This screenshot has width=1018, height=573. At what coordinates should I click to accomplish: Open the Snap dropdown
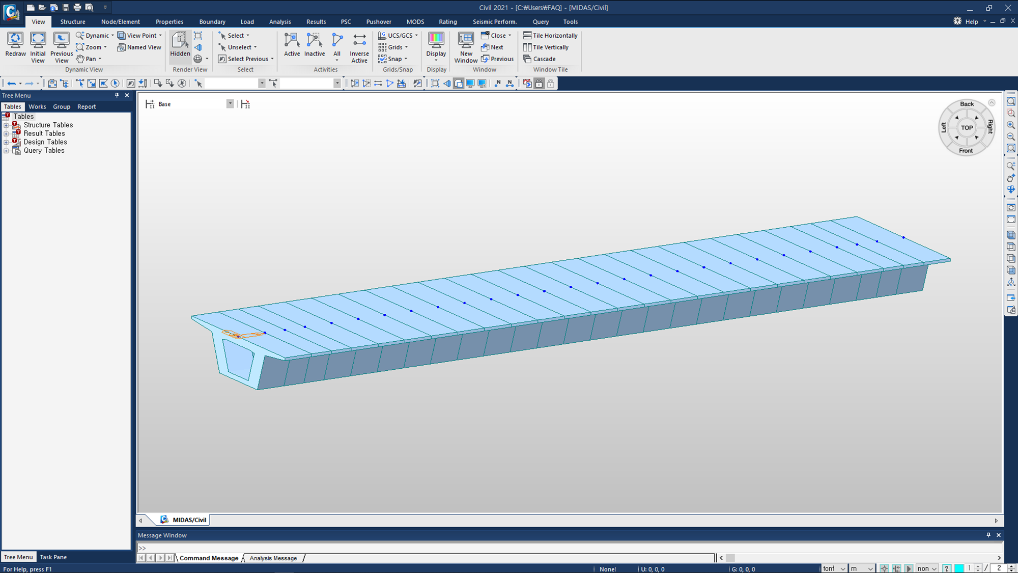point(393,59)
